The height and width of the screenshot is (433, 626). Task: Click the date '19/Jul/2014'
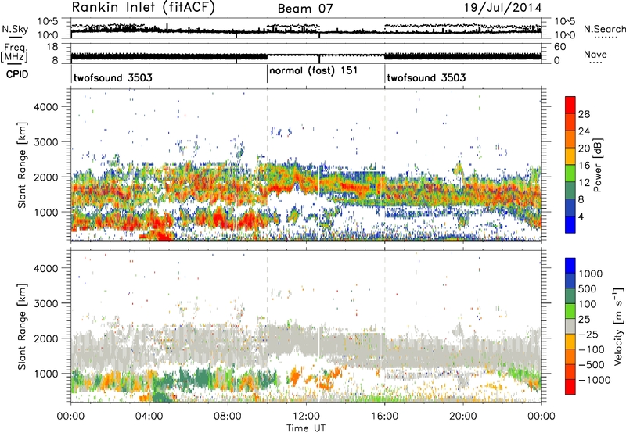point(502,8)
